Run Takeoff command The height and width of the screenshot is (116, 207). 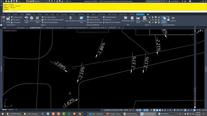click(132, 19)
